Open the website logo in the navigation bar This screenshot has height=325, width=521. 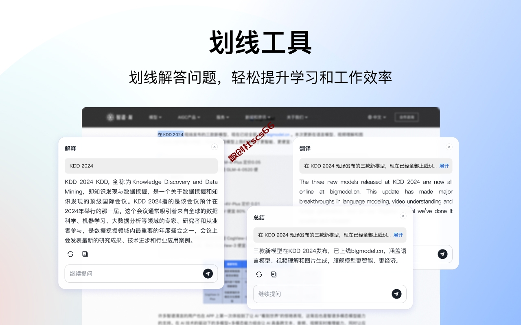click(x=120, y=117)
